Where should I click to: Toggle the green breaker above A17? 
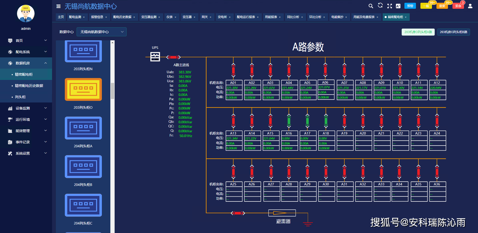(x=307, y=121)
